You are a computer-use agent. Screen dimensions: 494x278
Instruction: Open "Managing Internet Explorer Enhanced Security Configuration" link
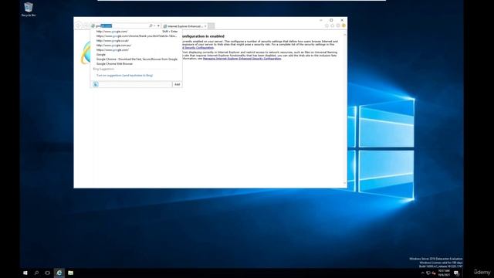click(x=242, y=59)
